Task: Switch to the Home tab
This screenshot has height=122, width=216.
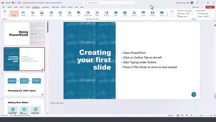Action: click(9, 7)
